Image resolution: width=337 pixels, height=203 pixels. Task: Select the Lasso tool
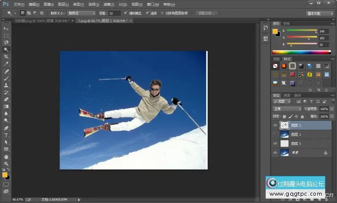pos(6,43)
